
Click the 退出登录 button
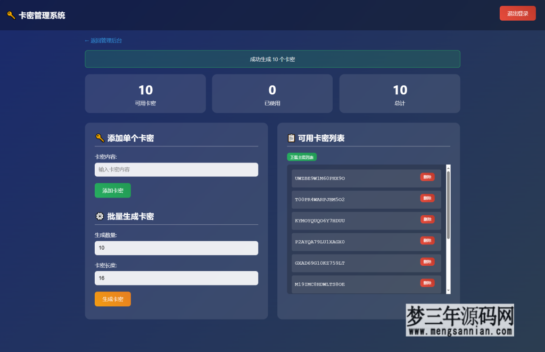[517, 13]
